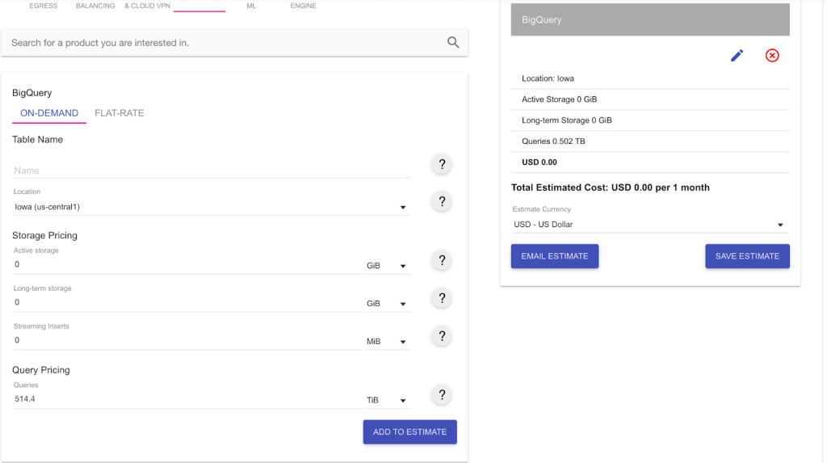Select the EGRESS product tab
The image size is (827, 463).
(44, 6)
